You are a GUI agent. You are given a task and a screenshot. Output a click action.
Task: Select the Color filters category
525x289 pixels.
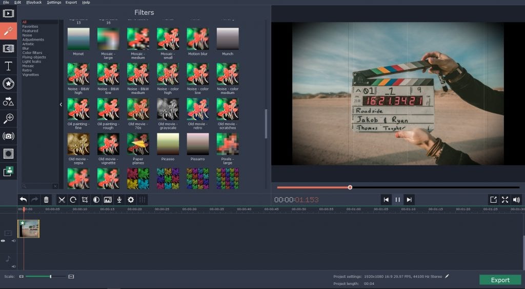coord(32,53)
